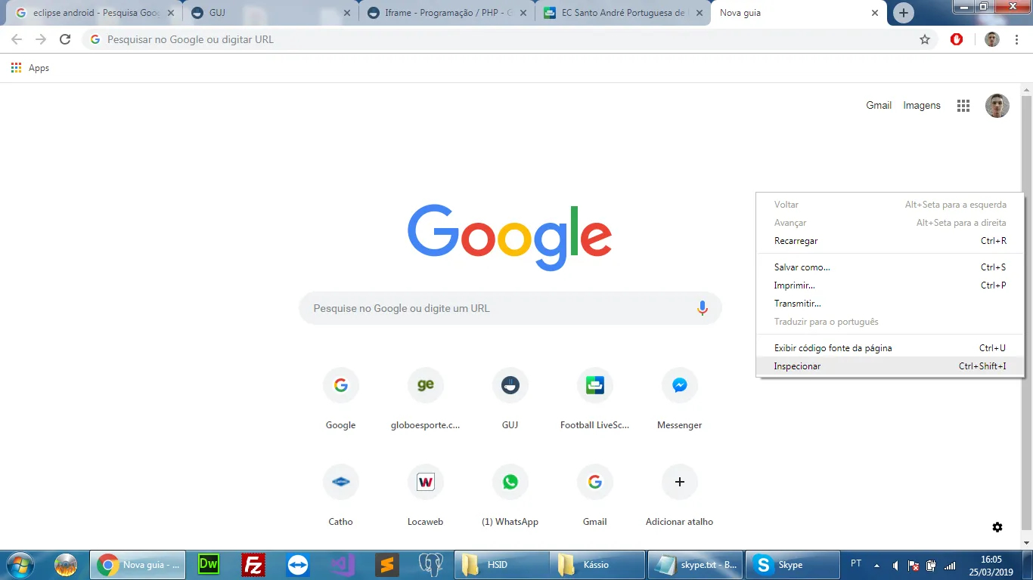
Task: Click the Google search input box
Action: click(499, 308)
